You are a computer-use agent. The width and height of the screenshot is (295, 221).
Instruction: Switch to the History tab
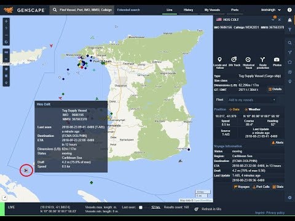[188, 10]
